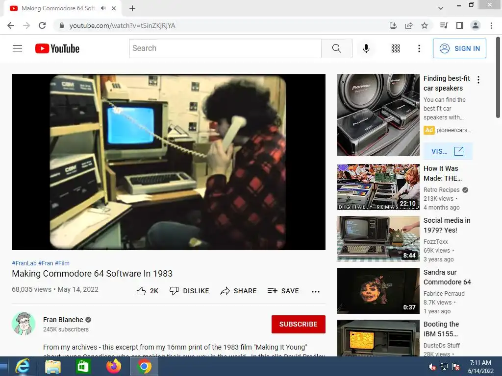
Task: Open the YouTube apps grid icon
Action: tap(396, 48)
